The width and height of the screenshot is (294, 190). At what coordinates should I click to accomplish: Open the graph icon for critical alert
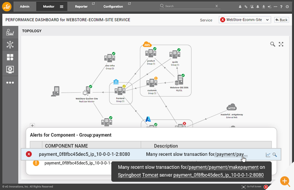pos(268,155)
